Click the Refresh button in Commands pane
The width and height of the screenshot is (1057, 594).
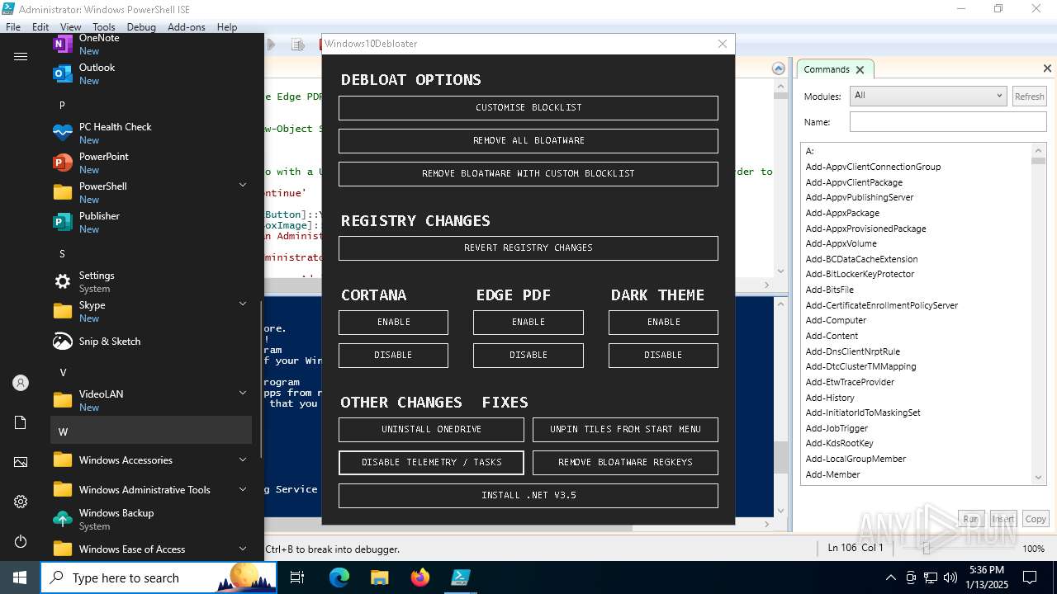tap(1029, 97)
